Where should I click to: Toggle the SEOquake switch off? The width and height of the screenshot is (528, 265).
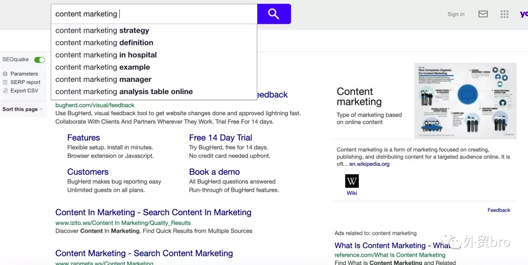40,60
